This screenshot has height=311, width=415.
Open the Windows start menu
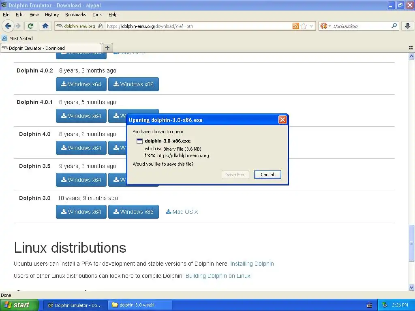tap(19, 305)
